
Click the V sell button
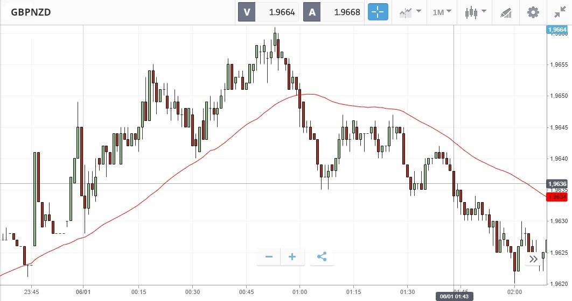point(247,12)
